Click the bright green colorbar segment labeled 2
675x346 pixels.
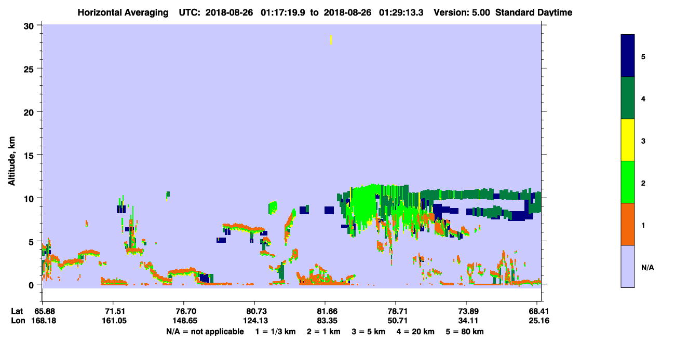click(628, 182)
